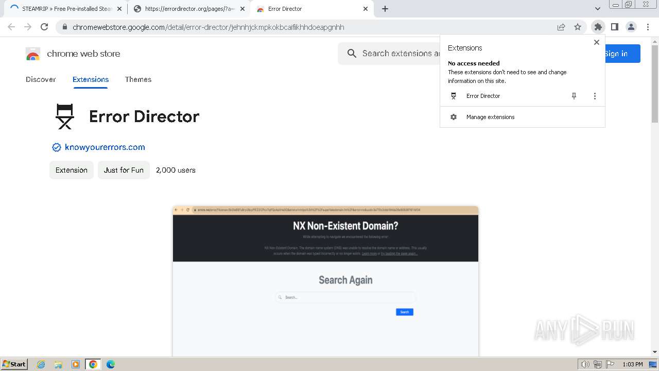The height and width of the screenshot is (371, 659).
Task: Click the Just for Fun chip
Action: click(x=124, y=170)
